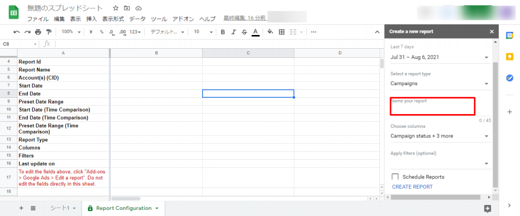
Task: Select the paint format roller icon
Action: [x=49, y=32]
